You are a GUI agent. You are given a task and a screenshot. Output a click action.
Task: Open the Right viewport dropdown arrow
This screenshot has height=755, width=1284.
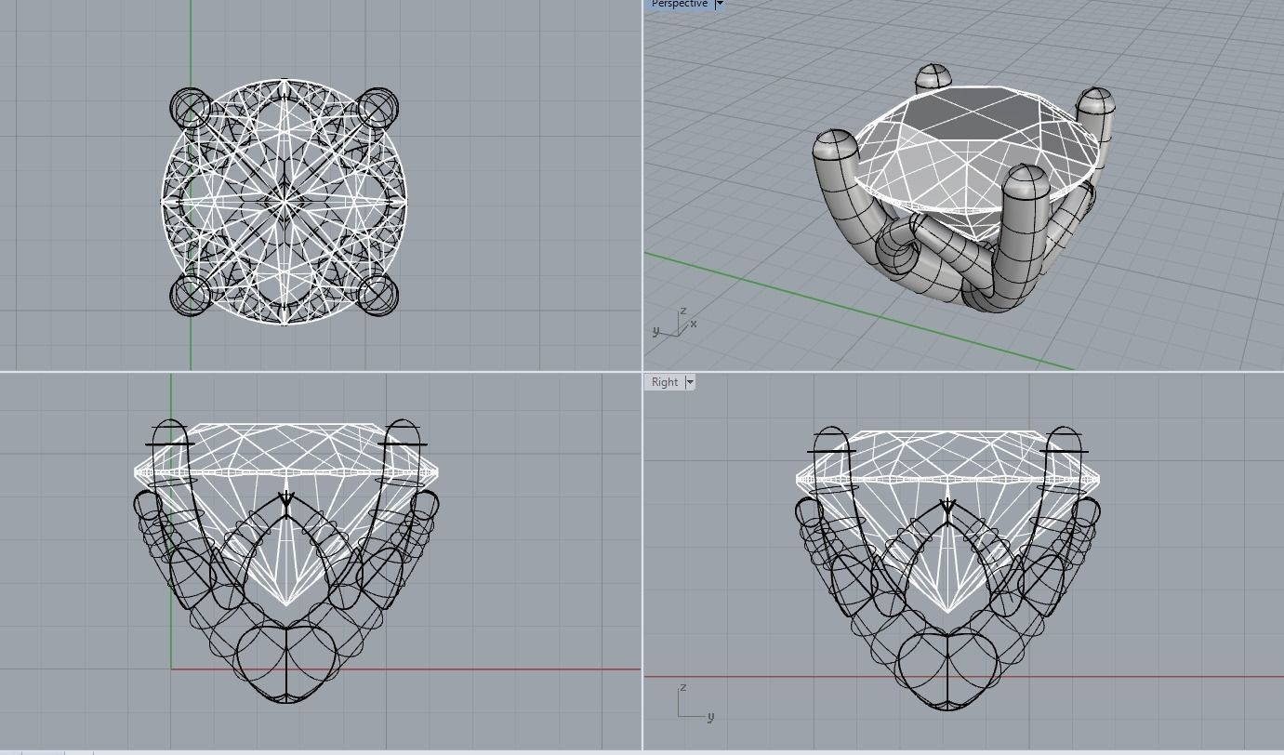(690, 382)
